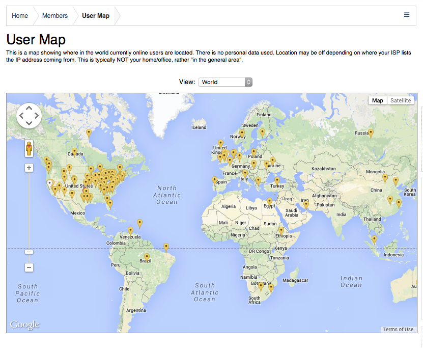Switch map to Map view

(377, 100)
